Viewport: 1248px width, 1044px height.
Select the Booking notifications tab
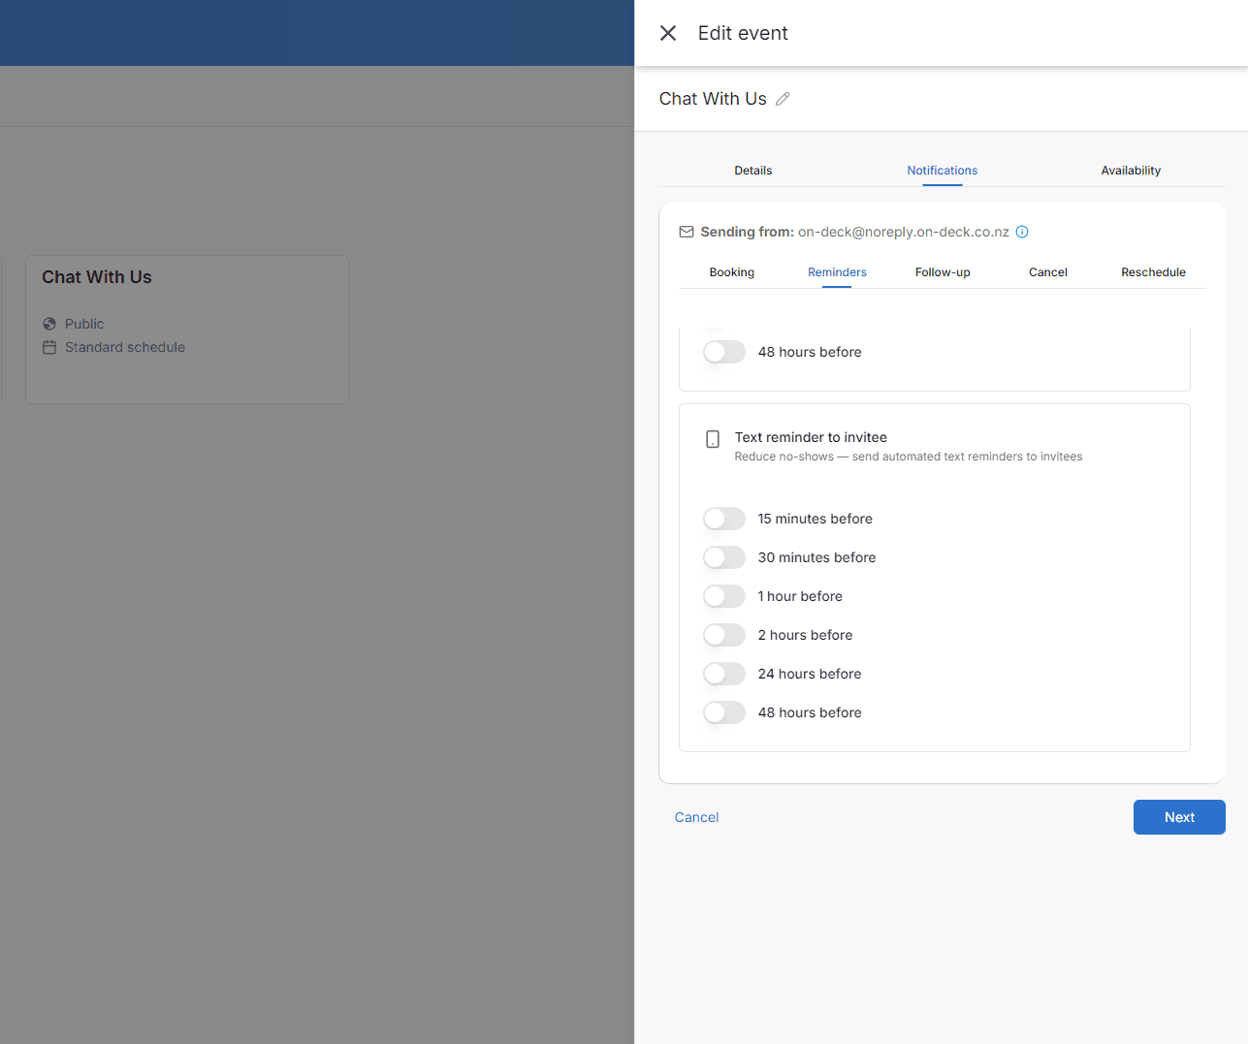click(x=731, y=272)
